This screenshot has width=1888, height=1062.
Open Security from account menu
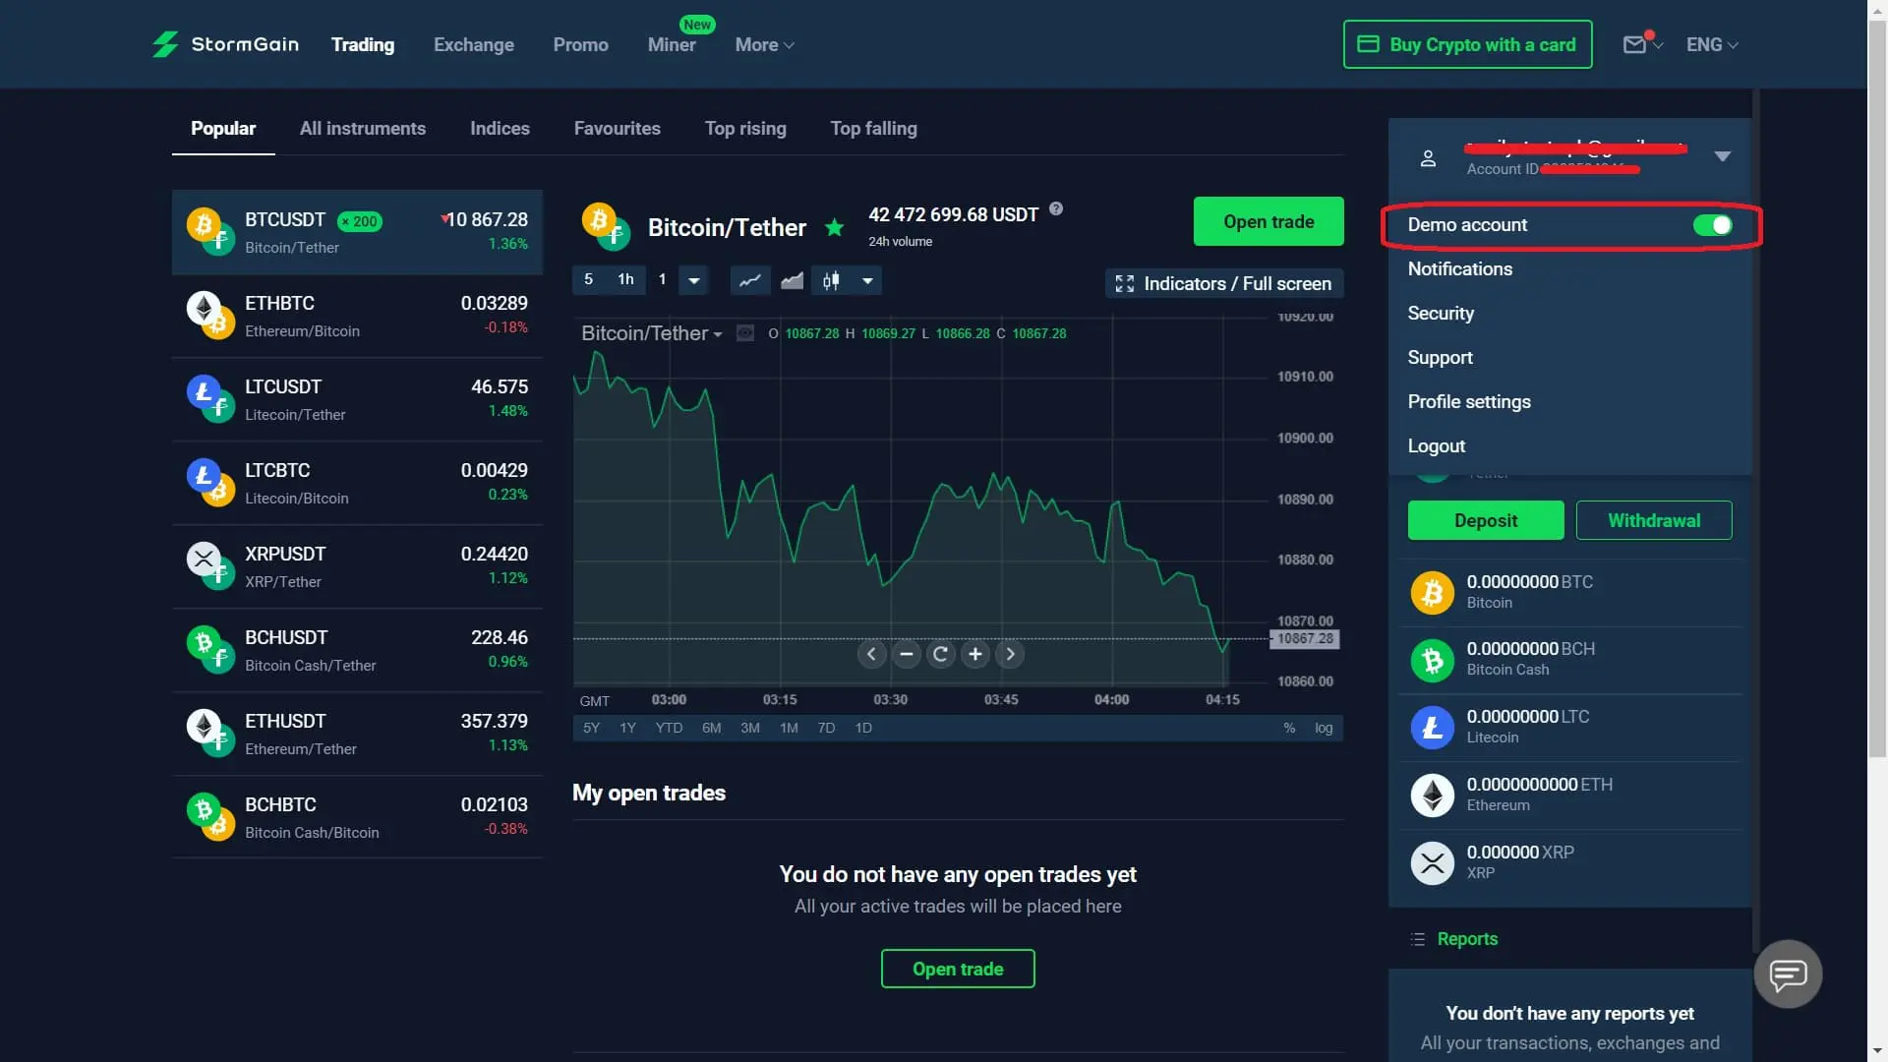[1441, 314]
